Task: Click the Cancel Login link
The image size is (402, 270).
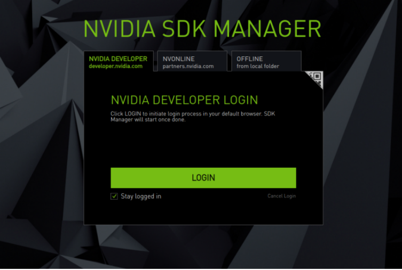Action: [281, 196]
